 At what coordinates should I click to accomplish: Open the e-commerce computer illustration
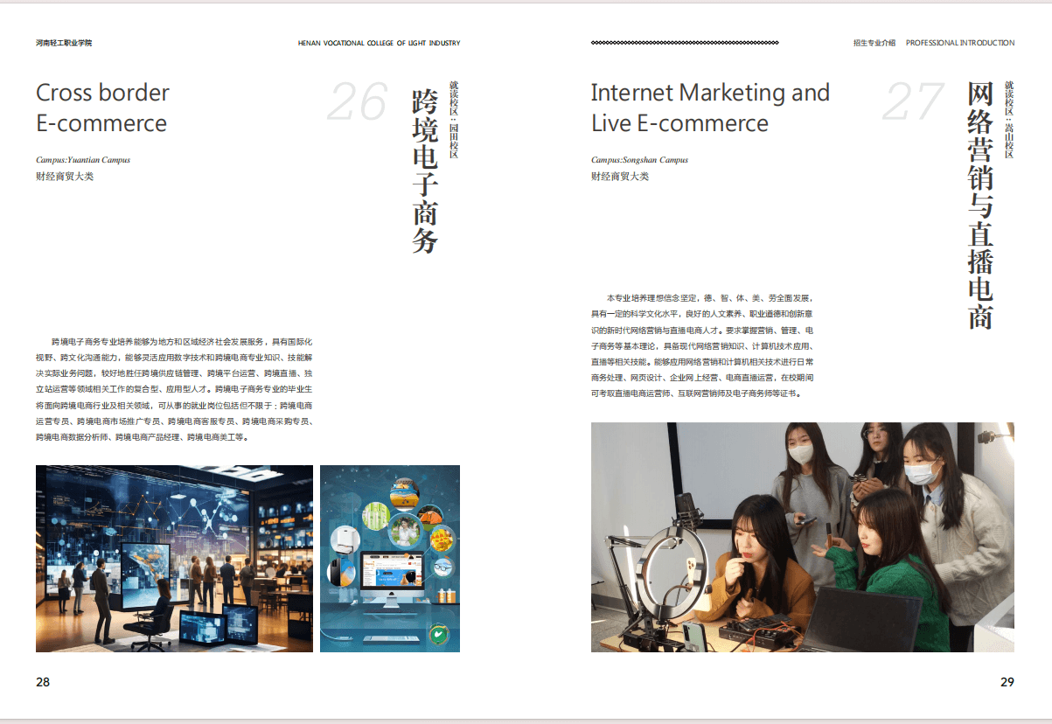389,558
